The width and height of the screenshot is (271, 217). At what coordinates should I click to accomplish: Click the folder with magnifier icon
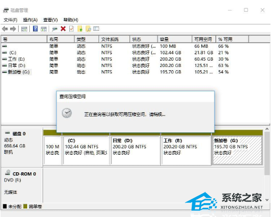88,29
